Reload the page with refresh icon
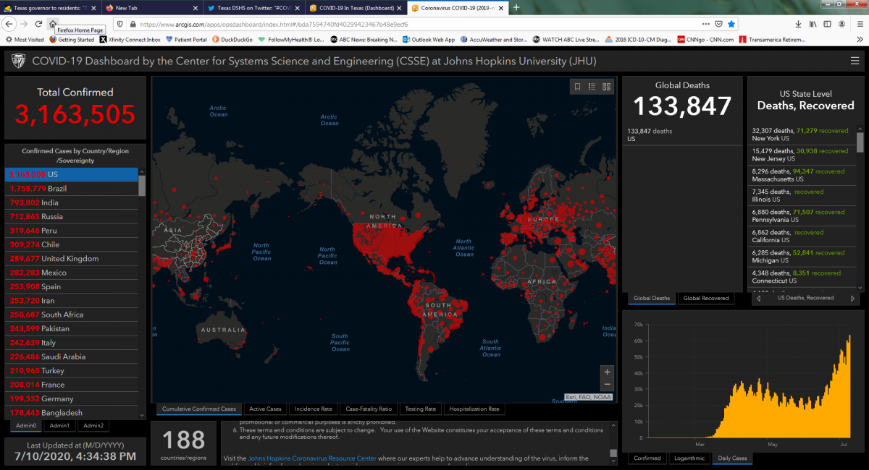 pyautogui.click(x=38, y=24)
